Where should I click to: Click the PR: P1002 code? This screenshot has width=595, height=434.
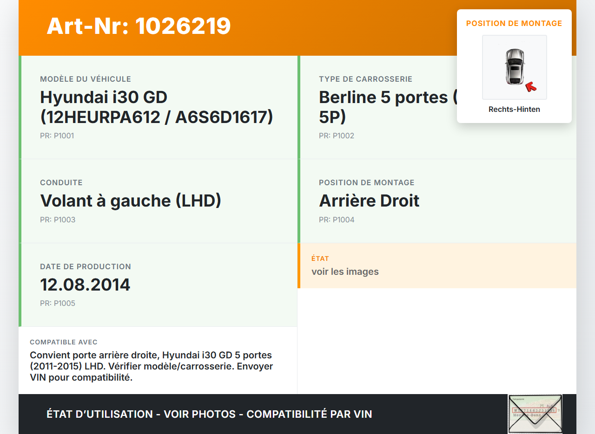click(x=337, y=136)
